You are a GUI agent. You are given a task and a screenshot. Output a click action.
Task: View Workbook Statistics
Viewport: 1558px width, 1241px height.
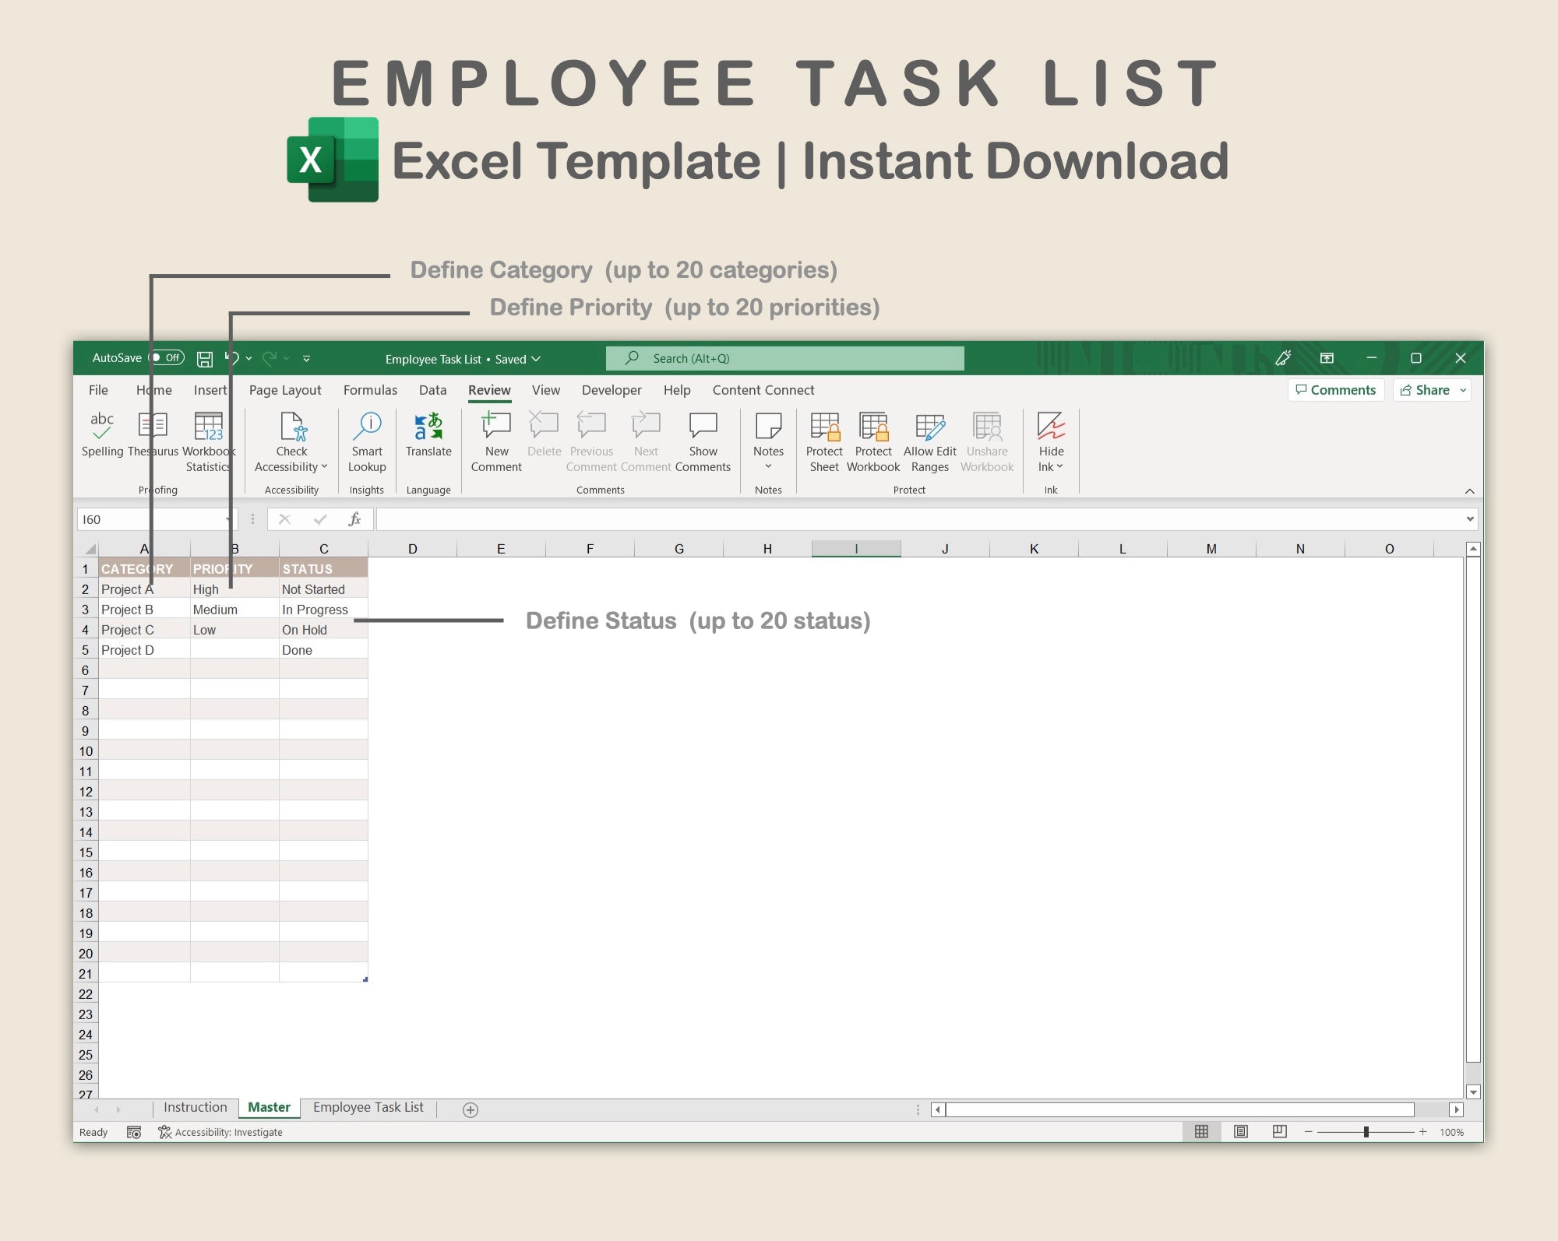coord(208,440)
